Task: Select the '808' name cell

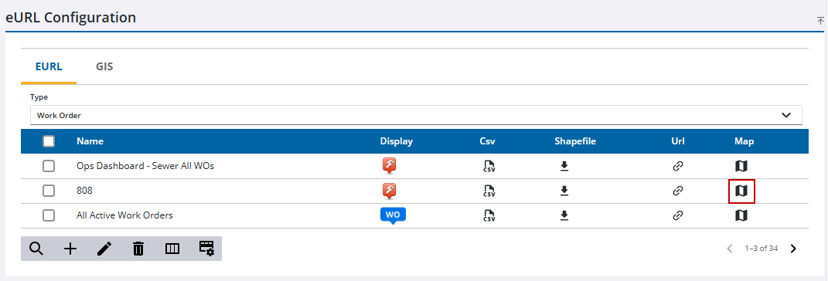Action: coord(84,191)
